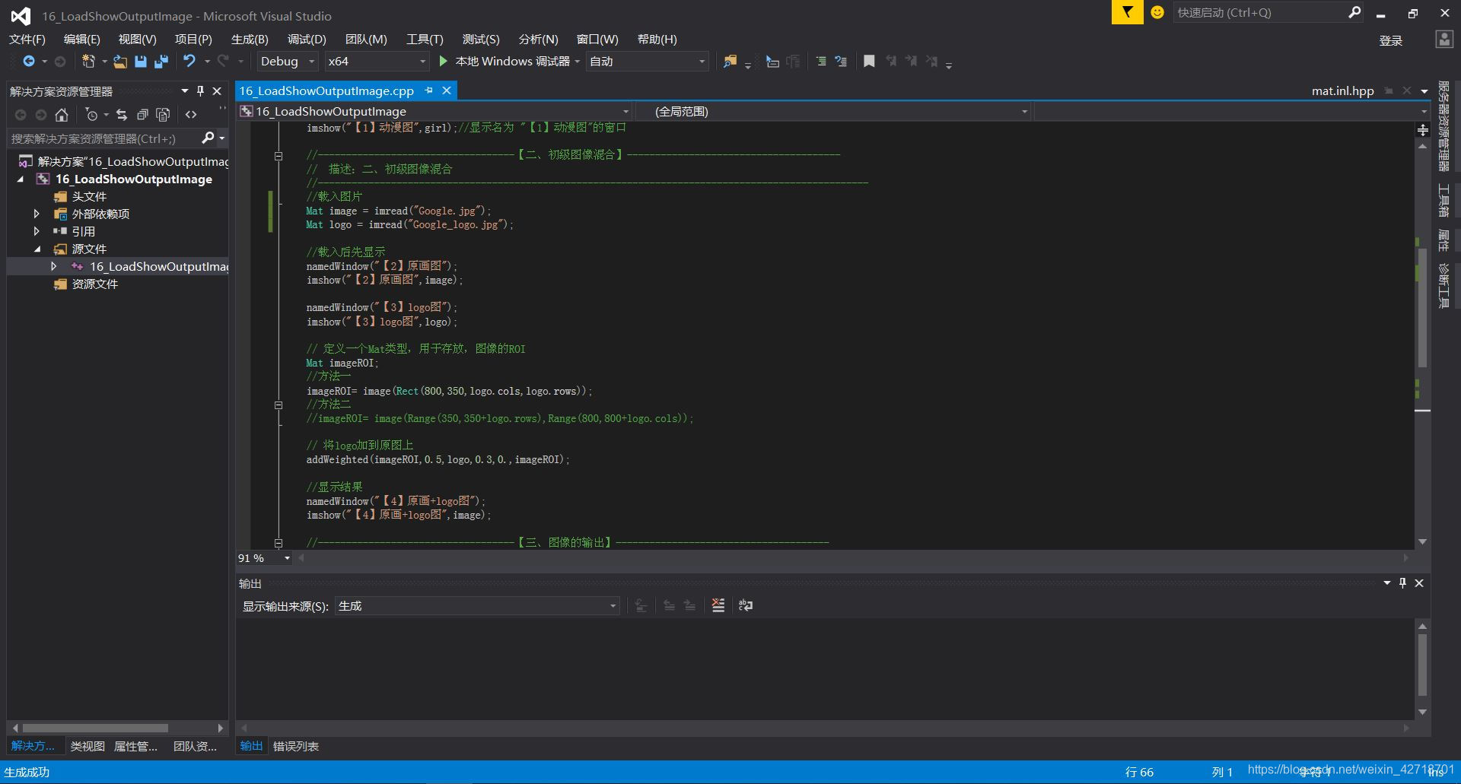Click the Open File folder icon

[x=120, y=62]
